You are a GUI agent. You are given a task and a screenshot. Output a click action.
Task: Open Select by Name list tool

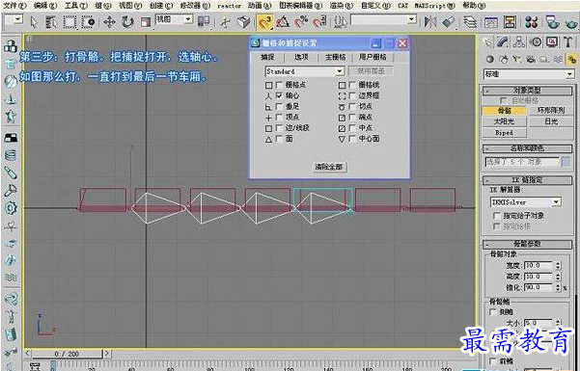coord(51,22)
